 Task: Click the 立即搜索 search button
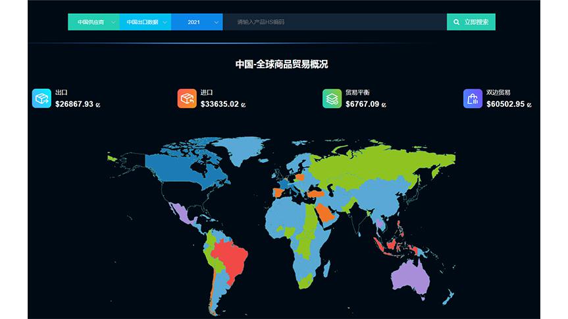coord(471,22)
